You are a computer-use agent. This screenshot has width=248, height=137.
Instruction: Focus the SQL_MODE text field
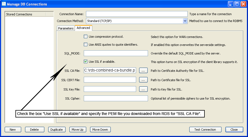116,53
